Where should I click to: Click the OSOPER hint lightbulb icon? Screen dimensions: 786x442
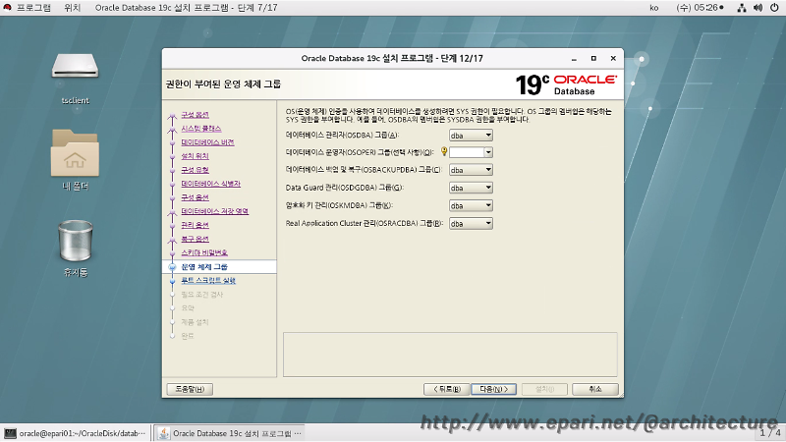click(444, 151)
